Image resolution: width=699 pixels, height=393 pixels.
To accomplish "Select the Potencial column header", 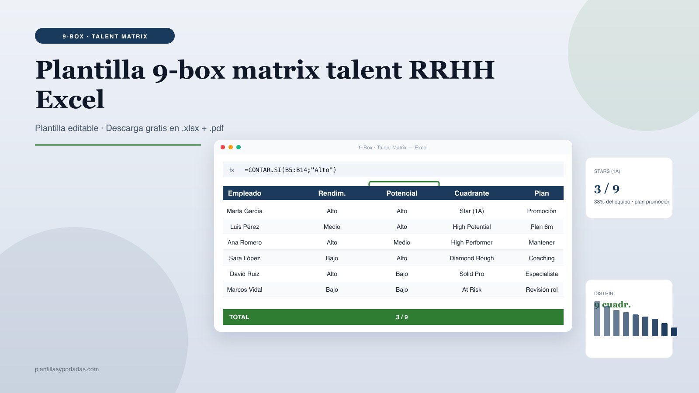I will [402, 193].
